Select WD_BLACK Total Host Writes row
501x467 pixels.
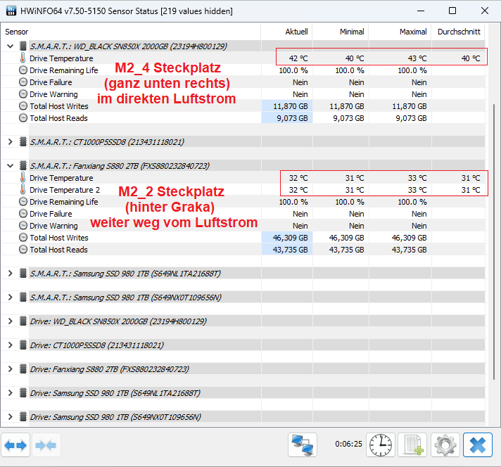click(243, 106)
